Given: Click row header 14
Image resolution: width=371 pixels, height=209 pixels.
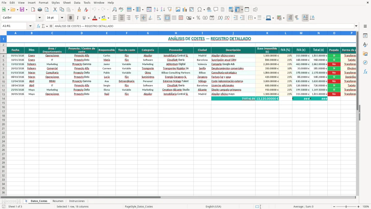Looking at the screenshot, I should click(3, 98).
